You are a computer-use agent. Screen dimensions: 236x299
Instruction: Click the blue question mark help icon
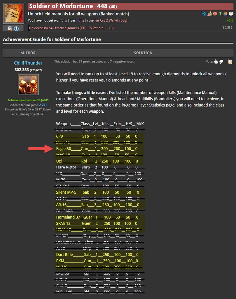click(x=17, y=28)
